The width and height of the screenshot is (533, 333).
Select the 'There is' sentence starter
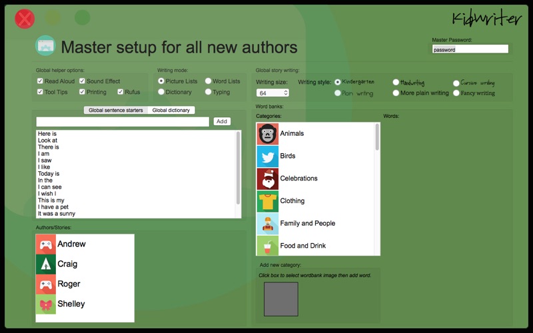[48, 147]
